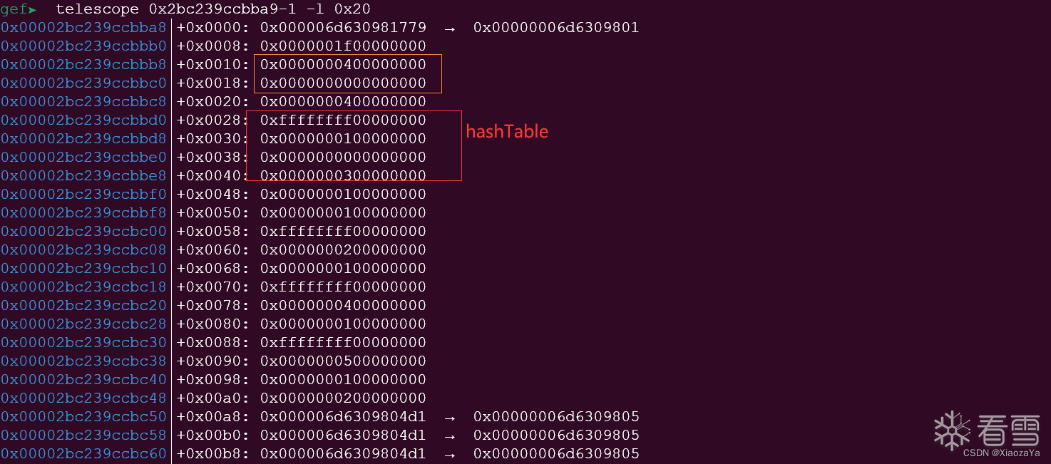The image size is (1051, 464).
Task: Click the telescope command line text
Action: pyautogui.click(x=213, y=9)
